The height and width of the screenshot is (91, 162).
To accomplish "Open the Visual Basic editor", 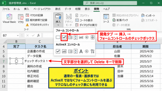I will point(9,18).
